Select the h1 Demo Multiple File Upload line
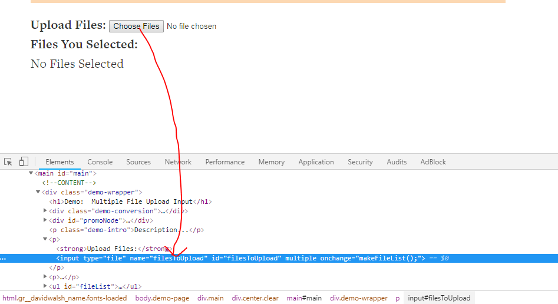 (x=130, y=202)
